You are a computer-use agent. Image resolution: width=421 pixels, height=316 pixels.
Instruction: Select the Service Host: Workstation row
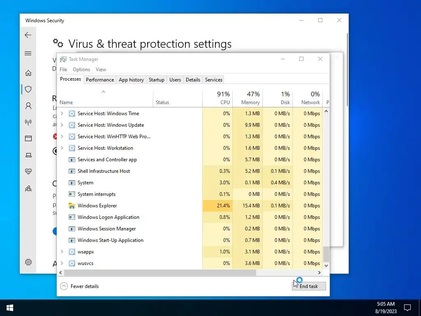[190, 148]
